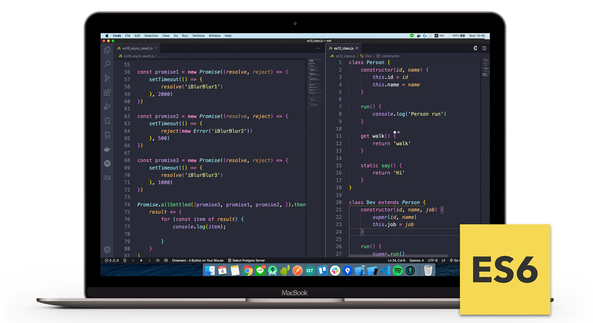Expand the constructor breadcrumb segment

(x=390, y=56)
